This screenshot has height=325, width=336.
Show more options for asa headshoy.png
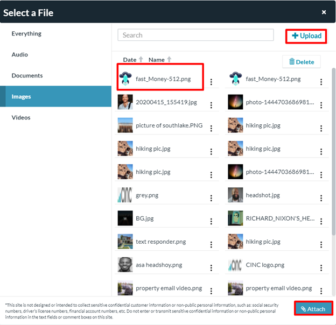[x=211, y=268]
